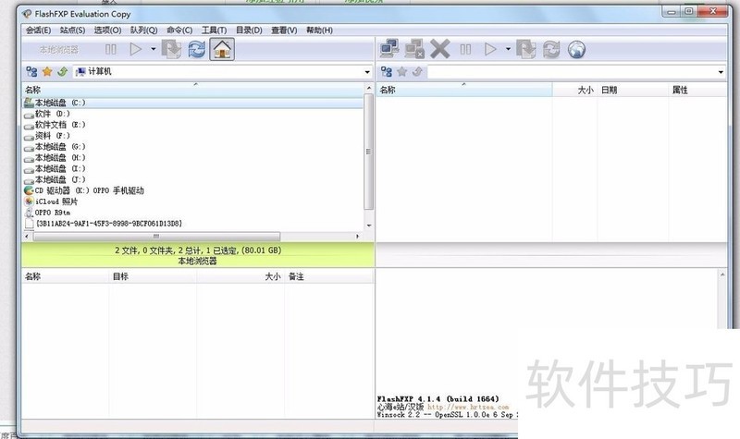Click the queue 名称 column header
This screenshot has height=439, width=740.
pos(65,276)
